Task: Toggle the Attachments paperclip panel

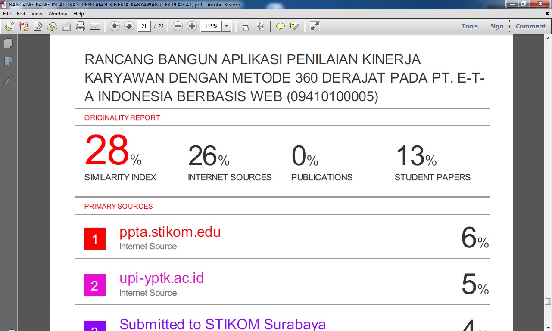Action: [8, 80]
